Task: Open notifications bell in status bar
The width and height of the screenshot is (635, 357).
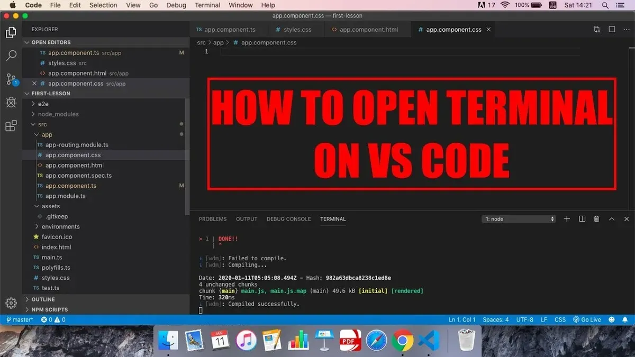Action: coord(626,319)
